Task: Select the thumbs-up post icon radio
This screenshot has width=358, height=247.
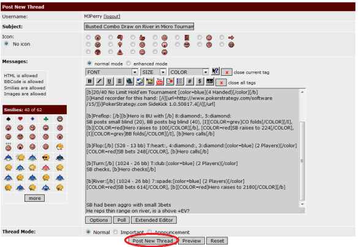Action: (x=133, y=37)
